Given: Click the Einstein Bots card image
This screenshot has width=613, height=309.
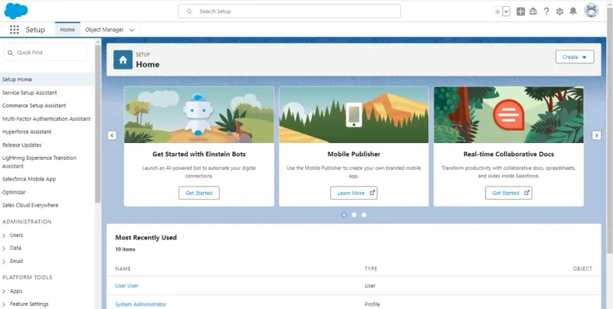Looking at the screenshot, I should (x=199, y=115).
